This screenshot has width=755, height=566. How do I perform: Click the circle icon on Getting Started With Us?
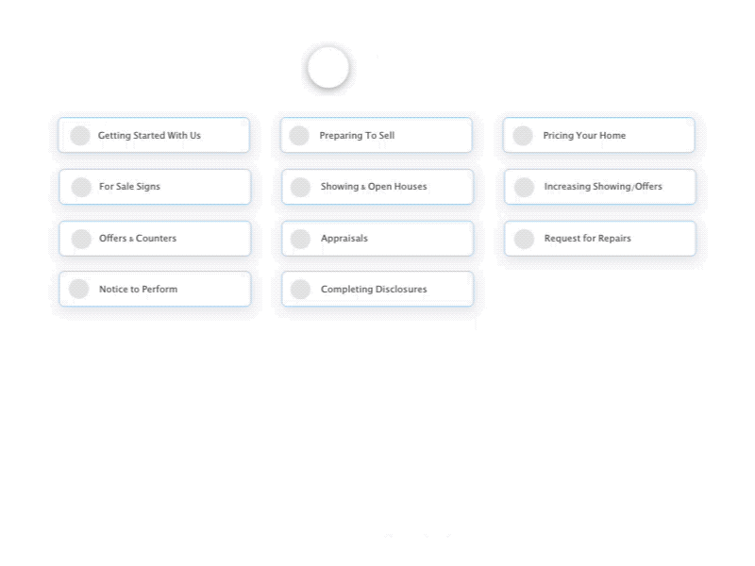click(x=80, y=135)
